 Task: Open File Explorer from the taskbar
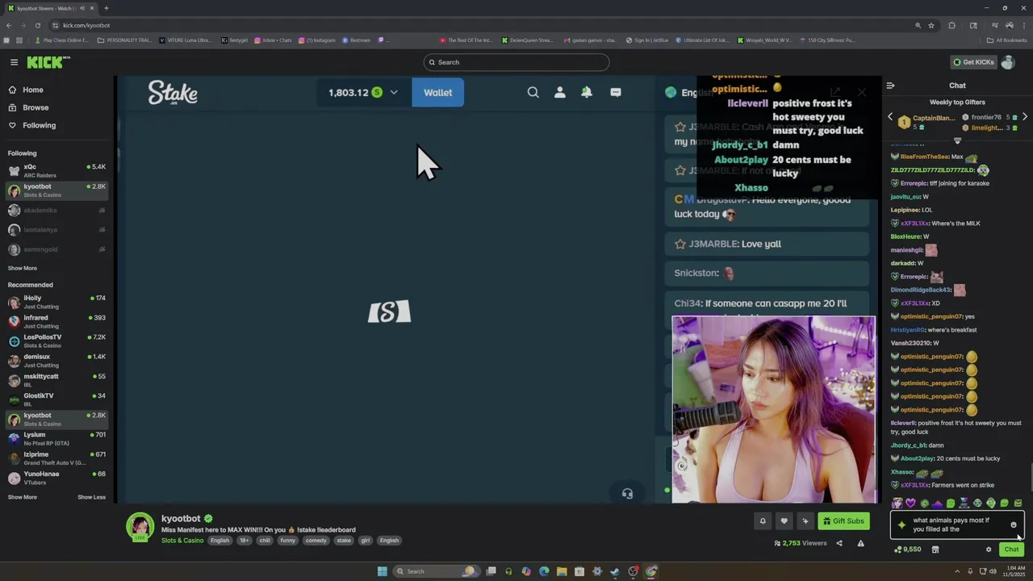pyautogui.click(x=562, y=571)
